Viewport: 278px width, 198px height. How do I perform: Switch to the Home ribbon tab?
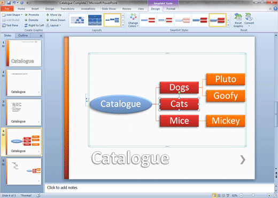tap(21, 9)
